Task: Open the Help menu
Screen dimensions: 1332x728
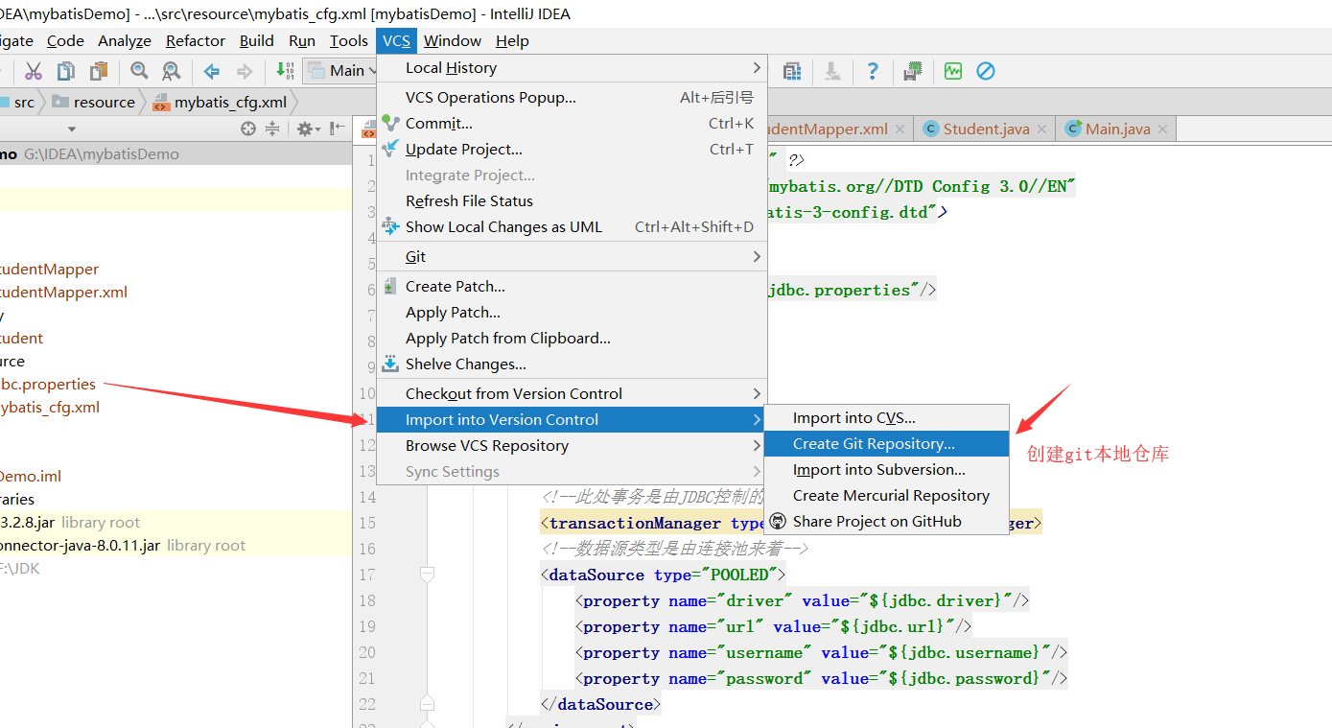Action: [x=512, y=40]
